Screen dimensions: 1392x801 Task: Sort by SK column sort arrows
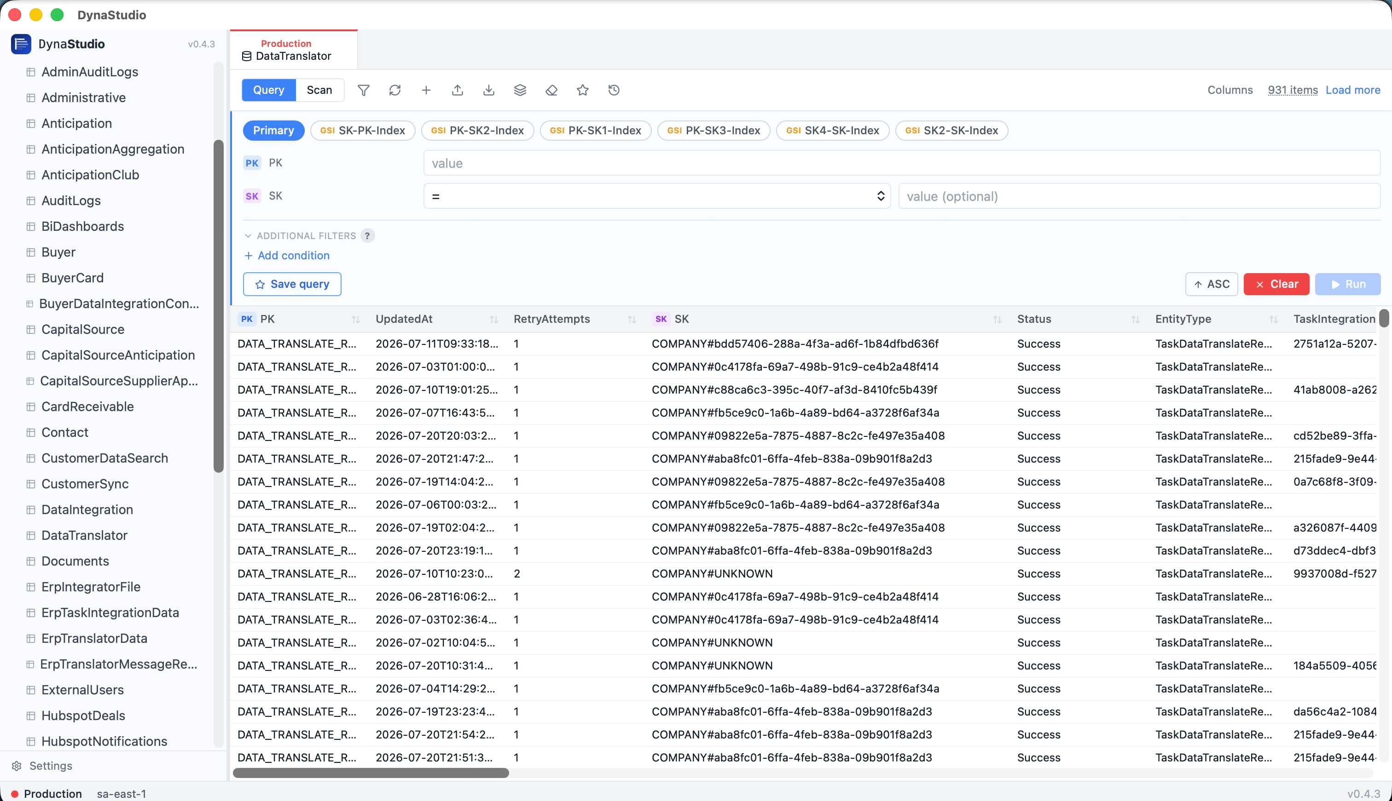click(x=997, y=319)
